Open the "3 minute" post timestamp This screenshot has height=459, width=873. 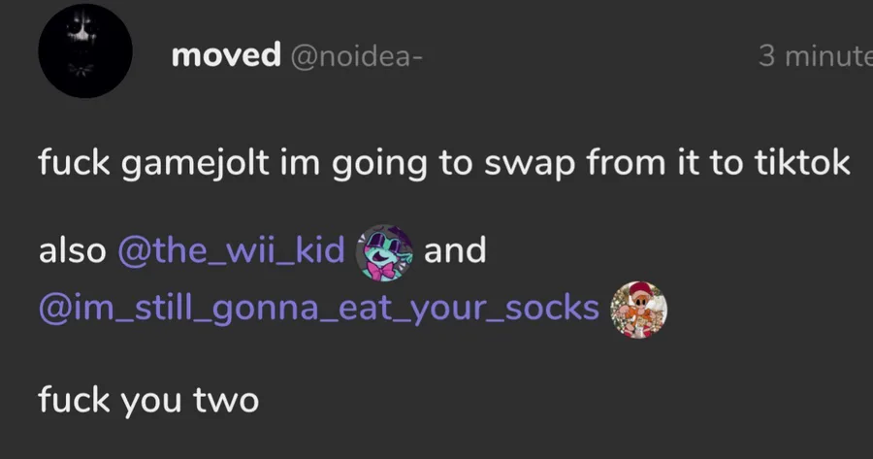(815, 55)
